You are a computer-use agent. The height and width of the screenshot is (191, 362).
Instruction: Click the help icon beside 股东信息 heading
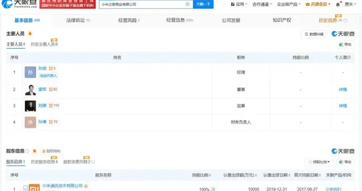coord(27,151)
